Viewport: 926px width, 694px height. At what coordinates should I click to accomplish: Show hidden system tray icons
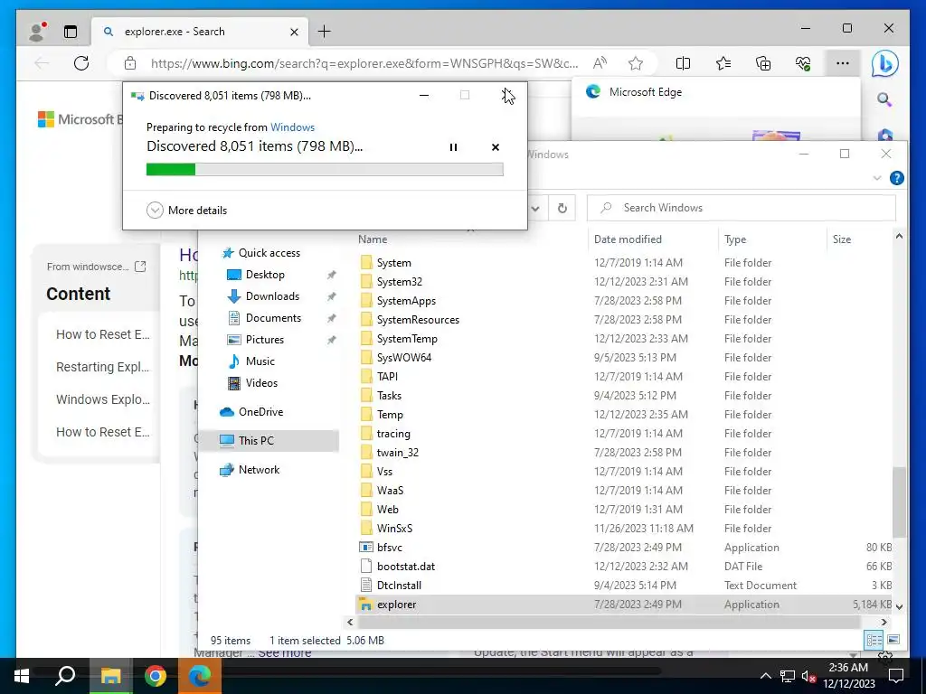tap(765, 676)
